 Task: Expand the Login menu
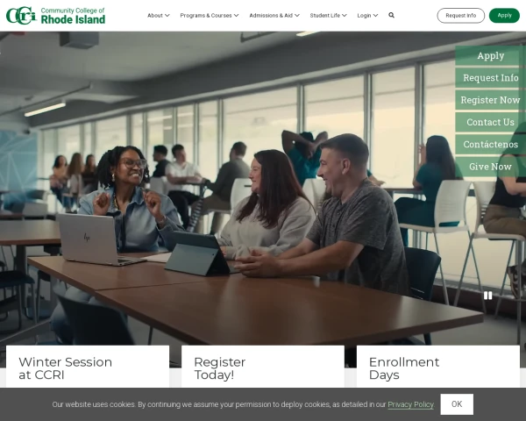[367, 16]
